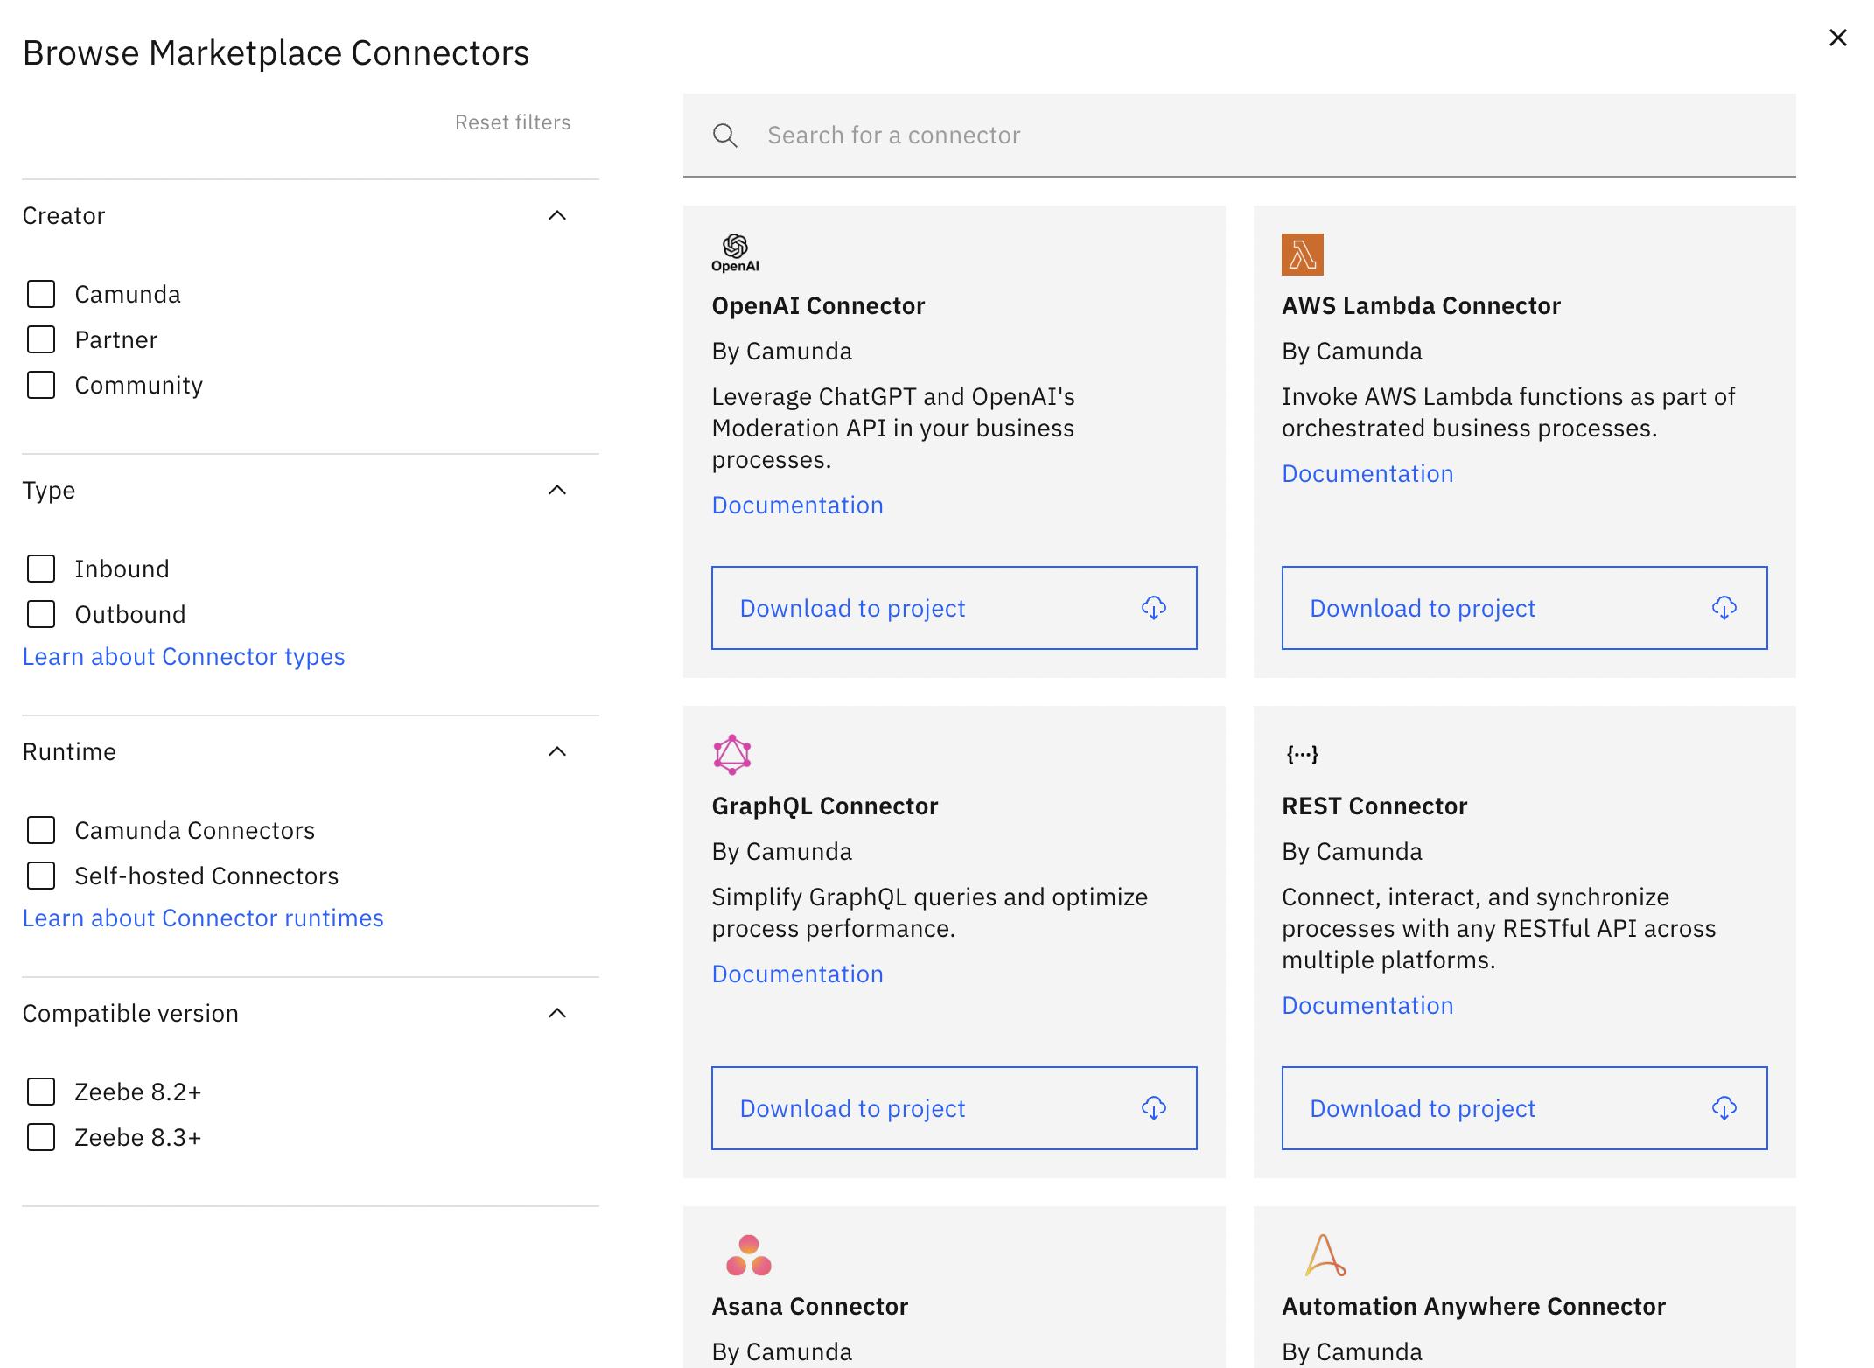
Task: Open Learn about Connector types link
Action: coord(184,656)
